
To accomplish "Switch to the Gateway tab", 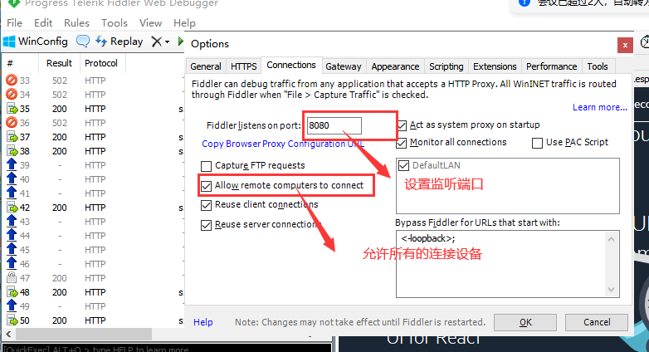I will pos(343,66).
